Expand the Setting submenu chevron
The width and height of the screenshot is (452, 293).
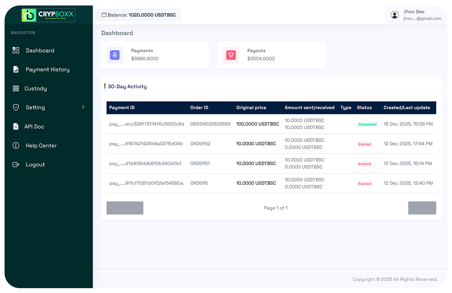[x=83, y=107]
